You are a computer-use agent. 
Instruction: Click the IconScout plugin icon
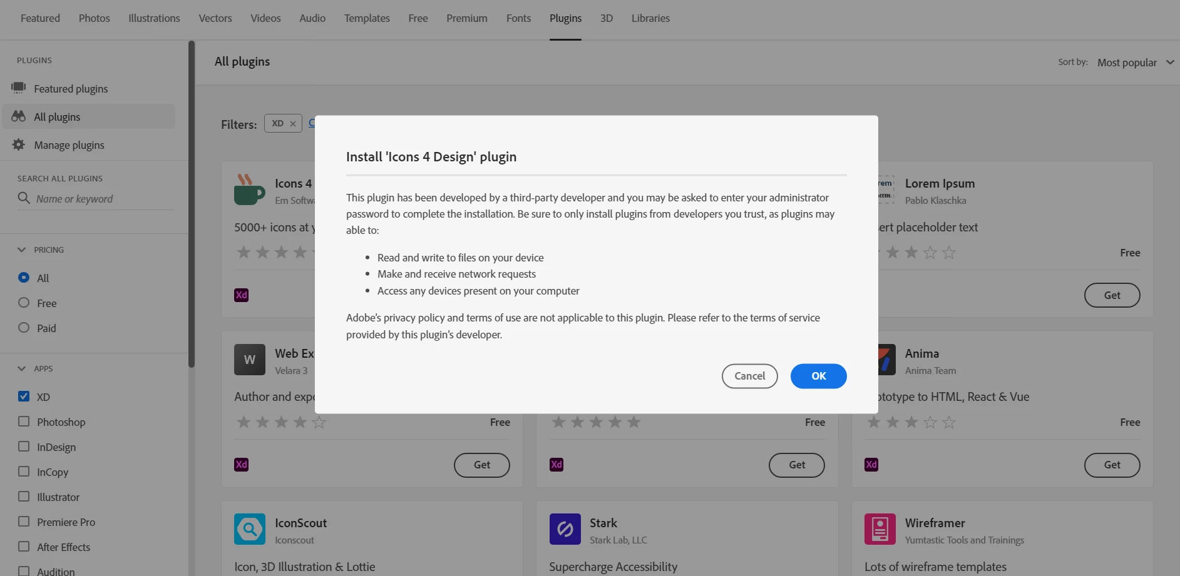point(250,529)
